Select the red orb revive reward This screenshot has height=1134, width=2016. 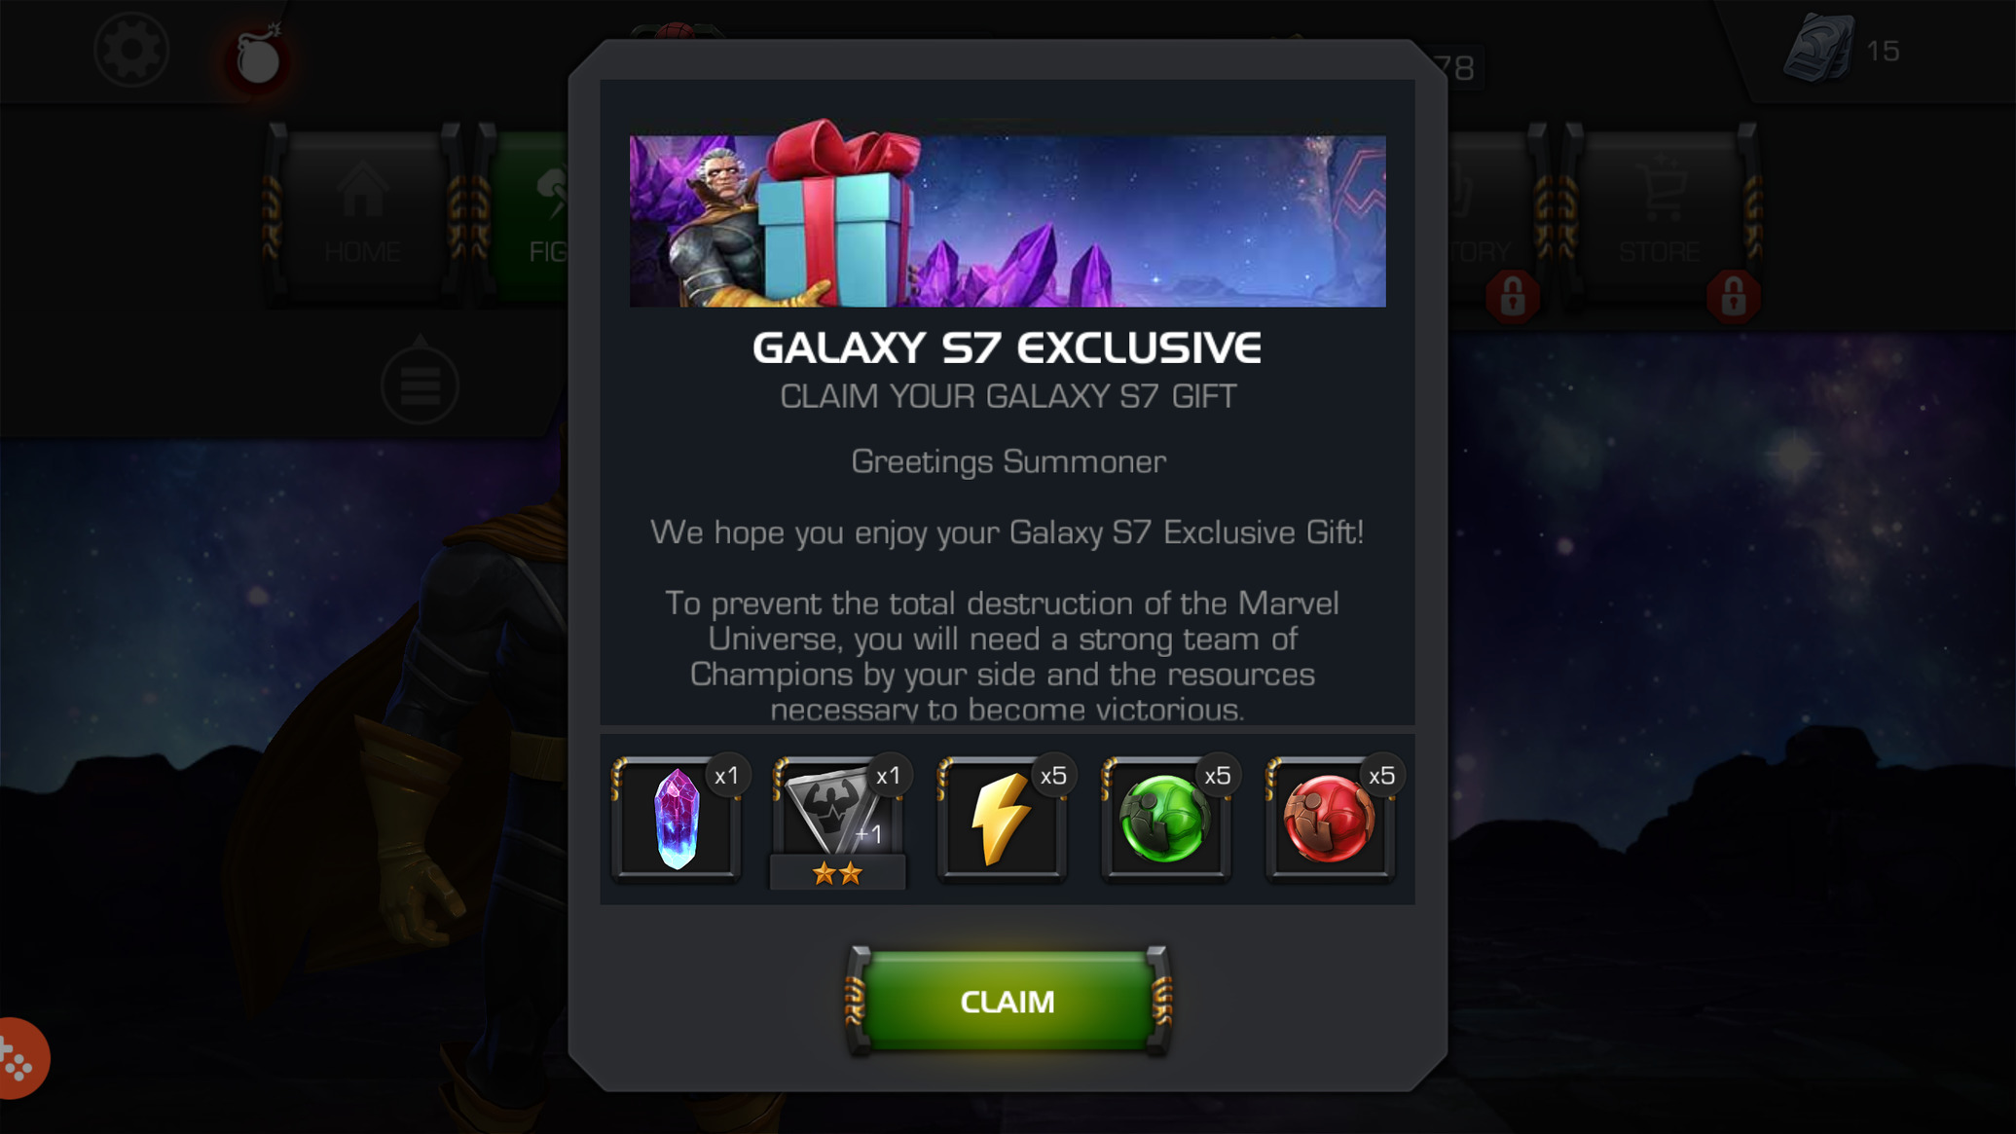tap(1330, 819)
